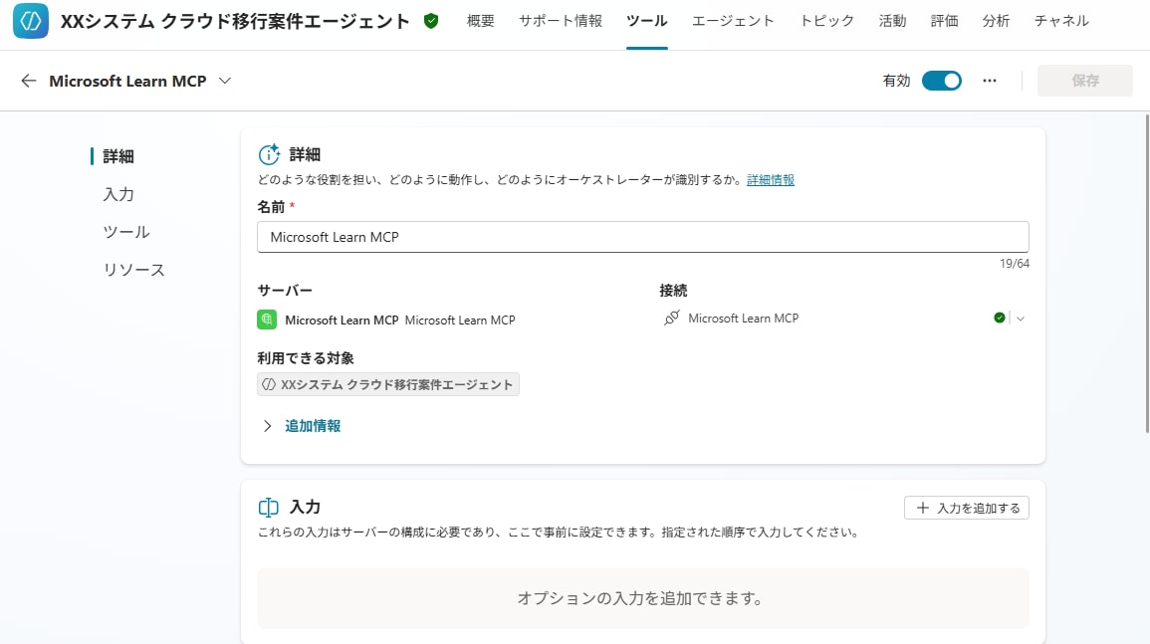This screenshot has width=1150, height=644.
Task: Open the トピック tab
Action: [826, 21]
